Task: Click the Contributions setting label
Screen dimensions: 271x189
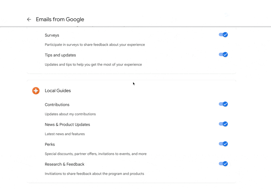Action: 57,105
